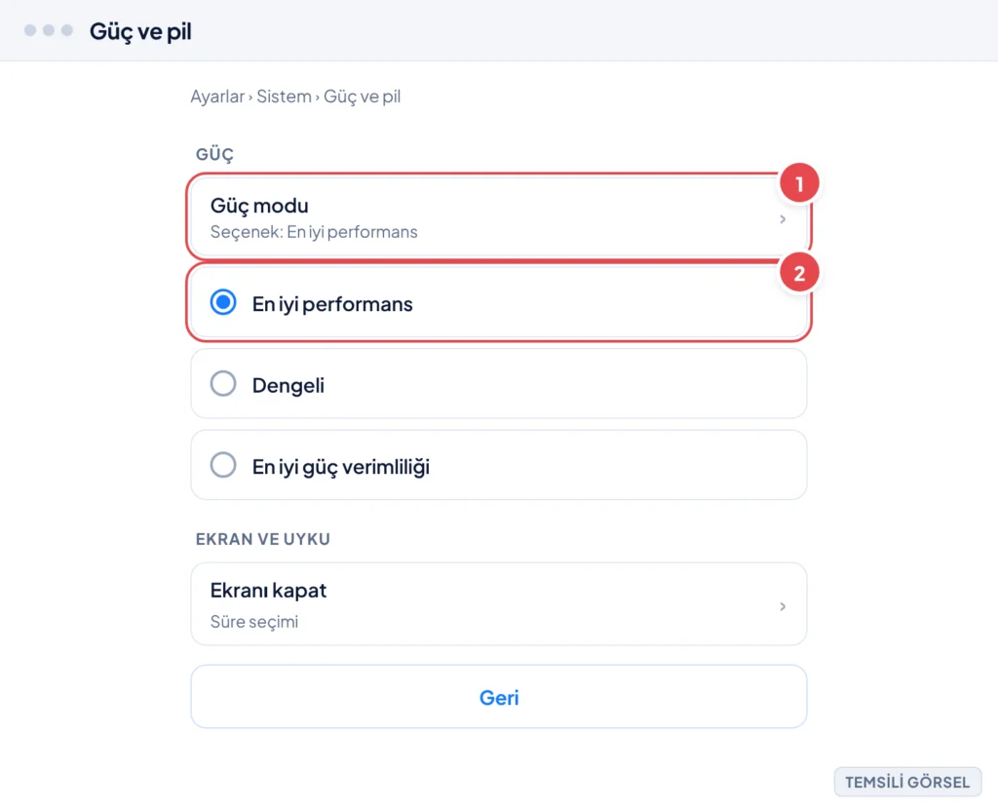Click the Geri button

click(499, 697)
